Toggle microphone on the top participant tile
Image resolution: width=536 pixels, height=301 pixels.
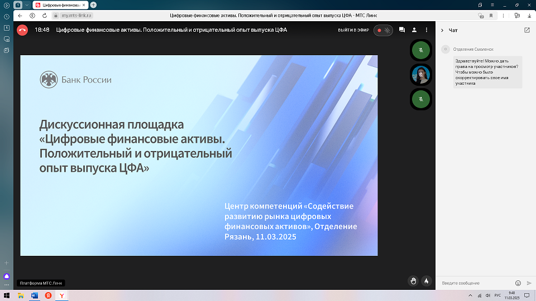coord(421,50)
